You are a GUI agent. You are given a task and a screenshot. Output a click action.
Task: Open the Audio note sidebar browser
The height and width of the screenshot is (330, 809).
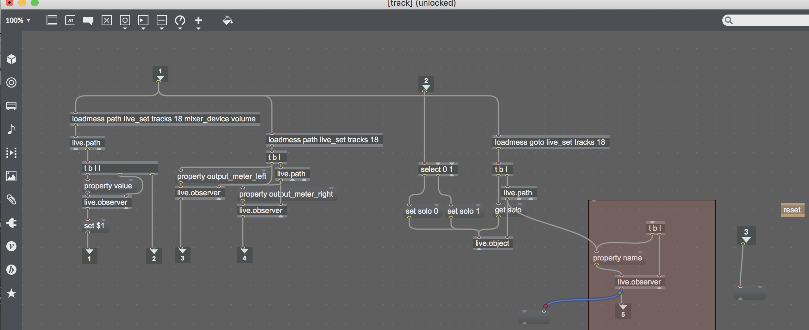click(x=11, y=129)
